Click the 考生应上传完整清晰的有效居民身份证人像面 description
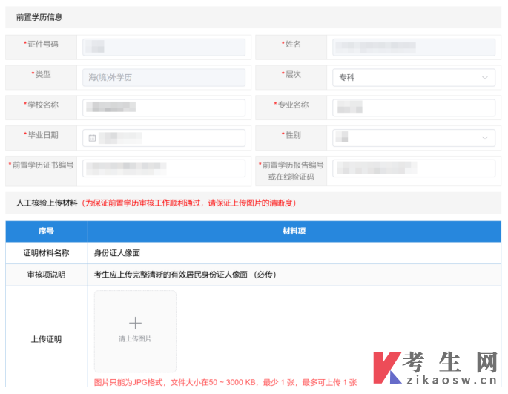The image size is (508, 394). pyautogui.click(x=185, y=275)
